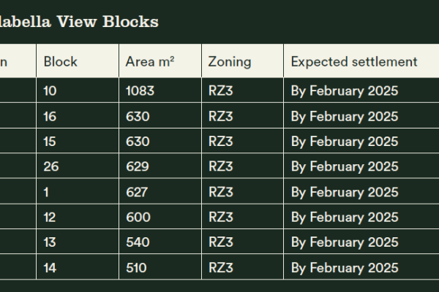Click the expected settlement for Block 15

coord(345,142)
